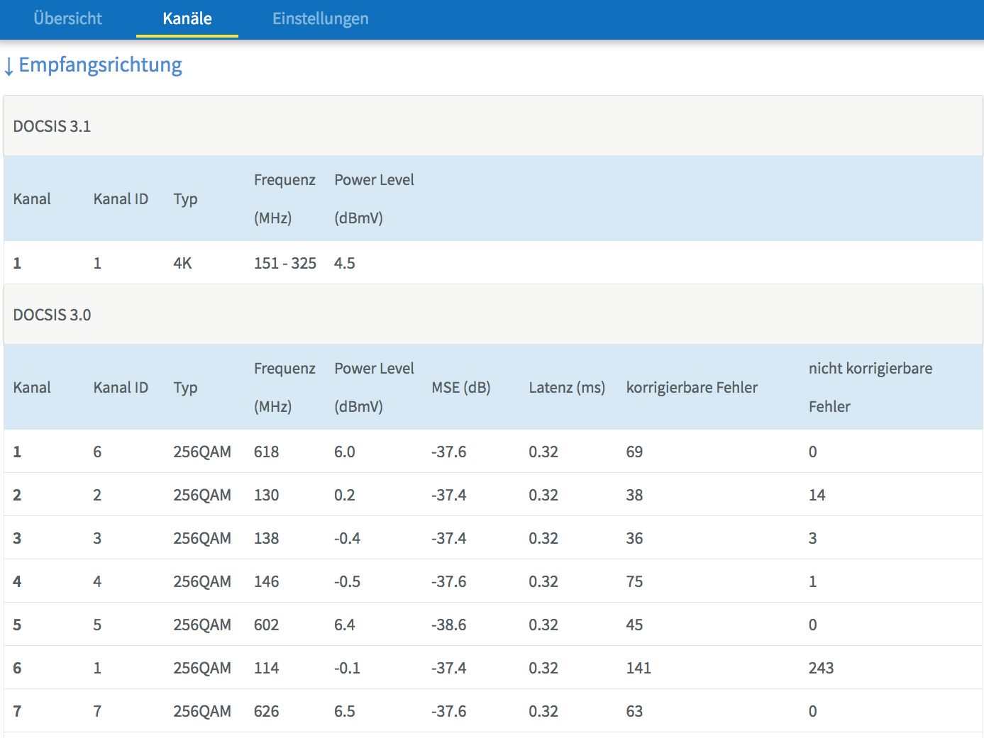
Task: Click power level -0.4
Action: (348, 538)
